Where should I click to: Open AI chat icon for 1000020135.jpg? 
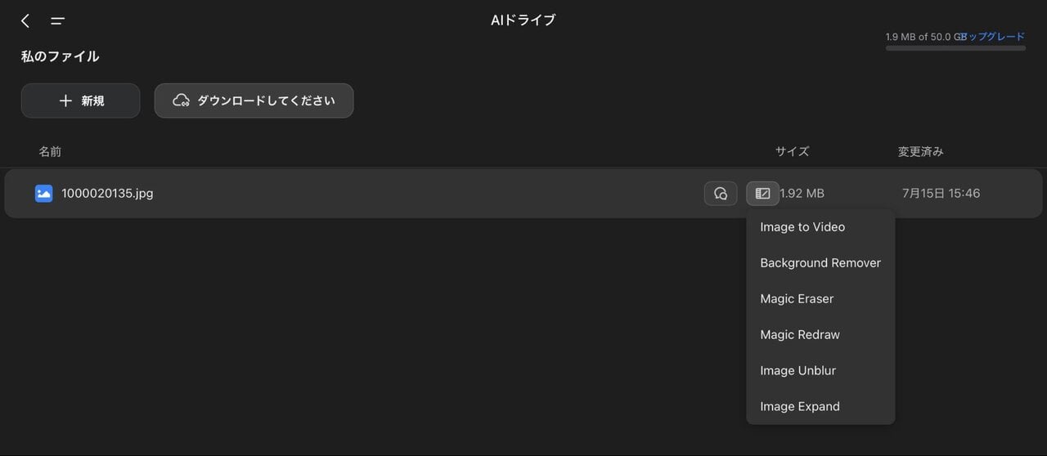pos(721,194)
